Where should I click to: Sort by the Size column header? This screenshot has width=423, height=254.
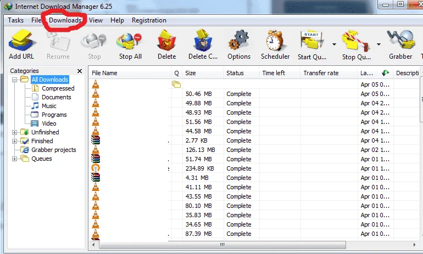pos(203,73)
